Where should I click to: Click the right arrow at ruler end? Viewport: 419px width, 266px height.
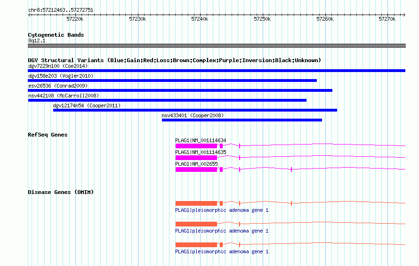tap(404, 15)
